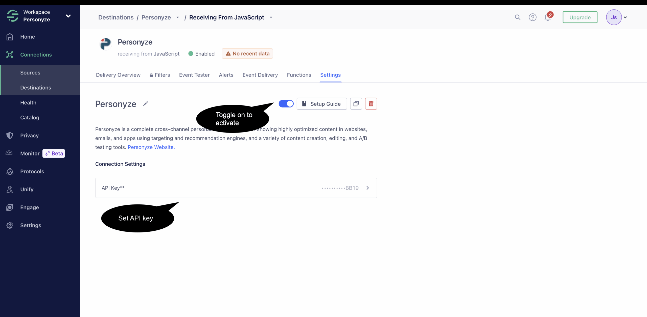Click the Connections nodes icon
647x317 pixels.
tap(10, 55)
